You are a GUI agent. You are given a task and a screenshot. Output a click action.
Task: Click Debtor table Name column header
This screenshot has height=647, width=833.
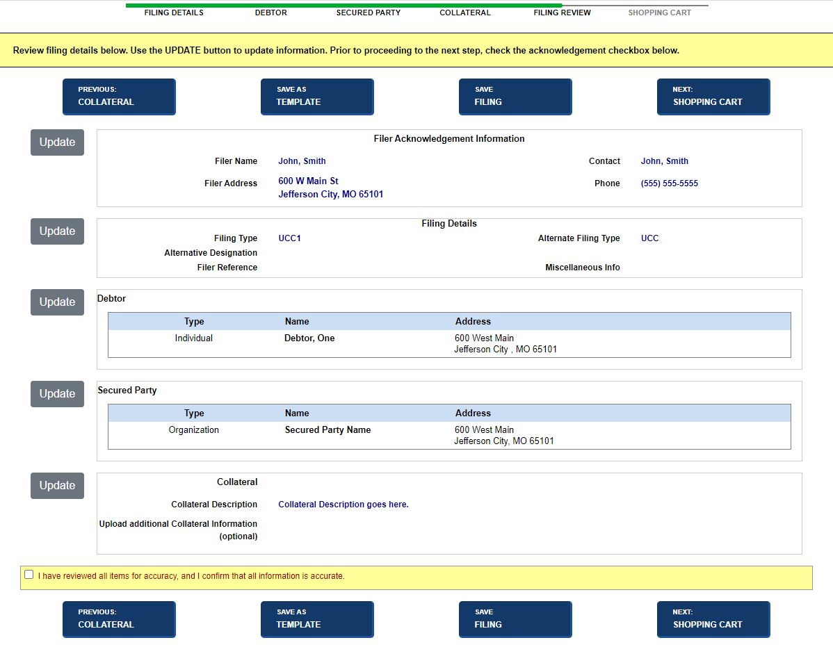(x=297, y=322)
